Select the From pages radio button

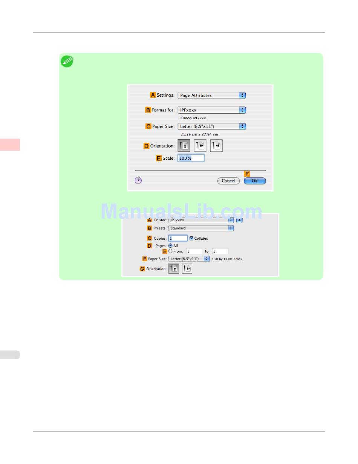coord(170,251)
